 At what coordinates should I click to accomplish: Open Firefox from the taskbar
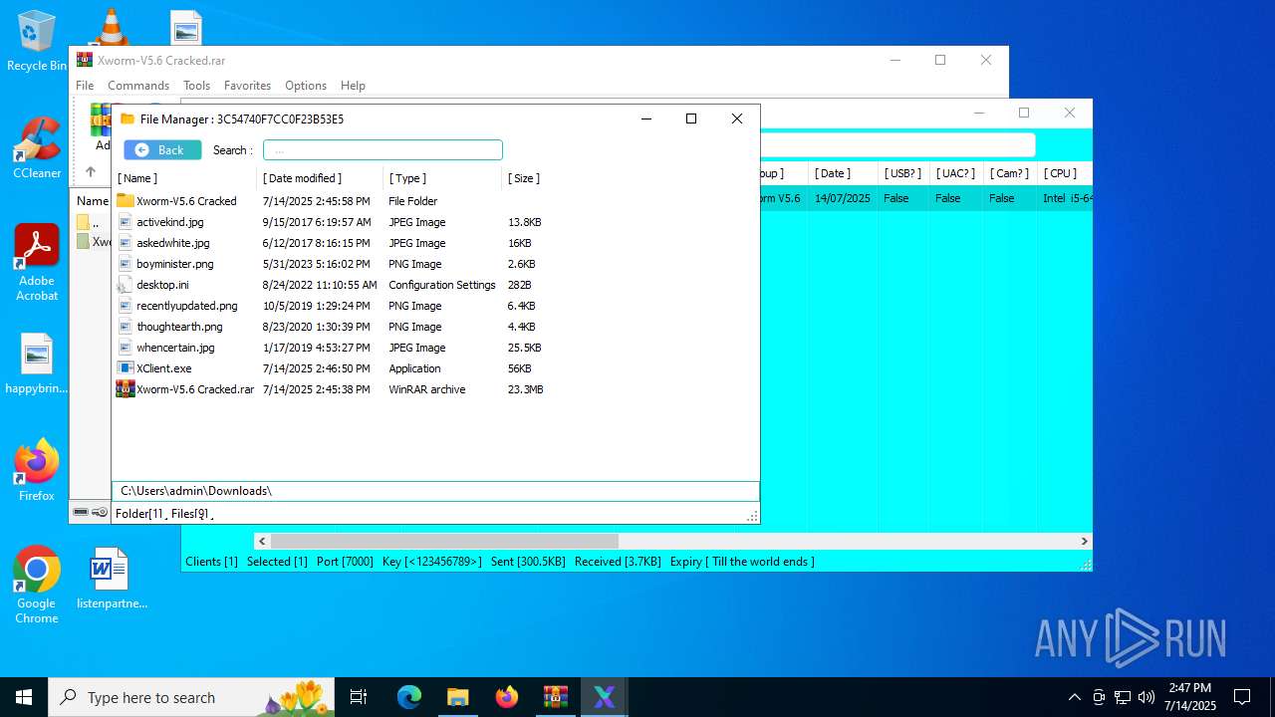[x=507, y=697]
